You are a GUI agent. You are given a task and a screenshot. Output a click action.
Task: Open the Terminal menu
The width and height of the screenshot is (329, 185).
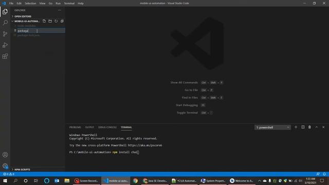[x=69, y=4]
